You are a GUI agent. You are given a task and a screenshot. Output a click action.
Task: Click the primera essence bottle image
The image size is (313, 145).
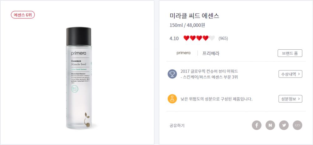[x=78, y=78]
